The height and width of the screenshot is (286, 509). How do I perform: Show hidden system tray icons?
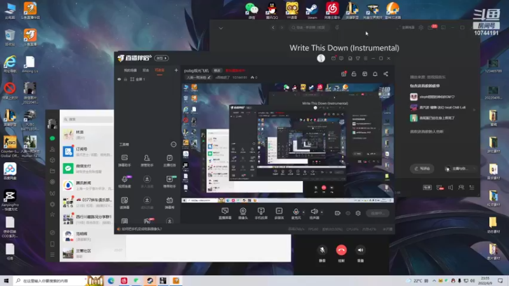434,281
